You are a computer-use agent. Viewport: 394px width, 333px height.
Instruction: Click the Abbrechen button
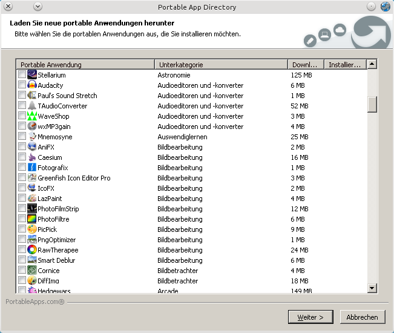[x=362, y=317]
